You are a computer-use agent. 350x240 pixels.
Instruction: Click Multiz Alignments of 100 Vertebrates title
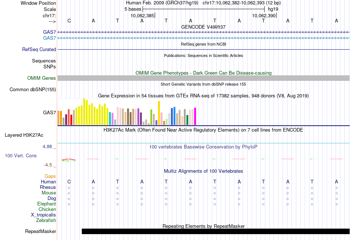pyautogui.click(x=203, y=171)
